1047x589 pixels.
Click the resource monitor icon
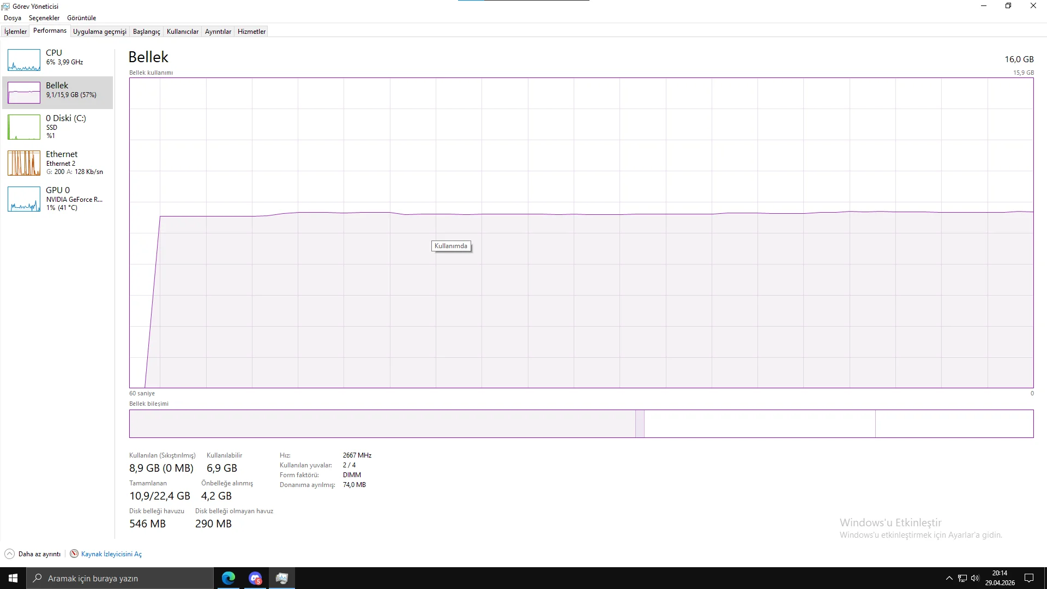pyautogui.click(x=74, y=554)
